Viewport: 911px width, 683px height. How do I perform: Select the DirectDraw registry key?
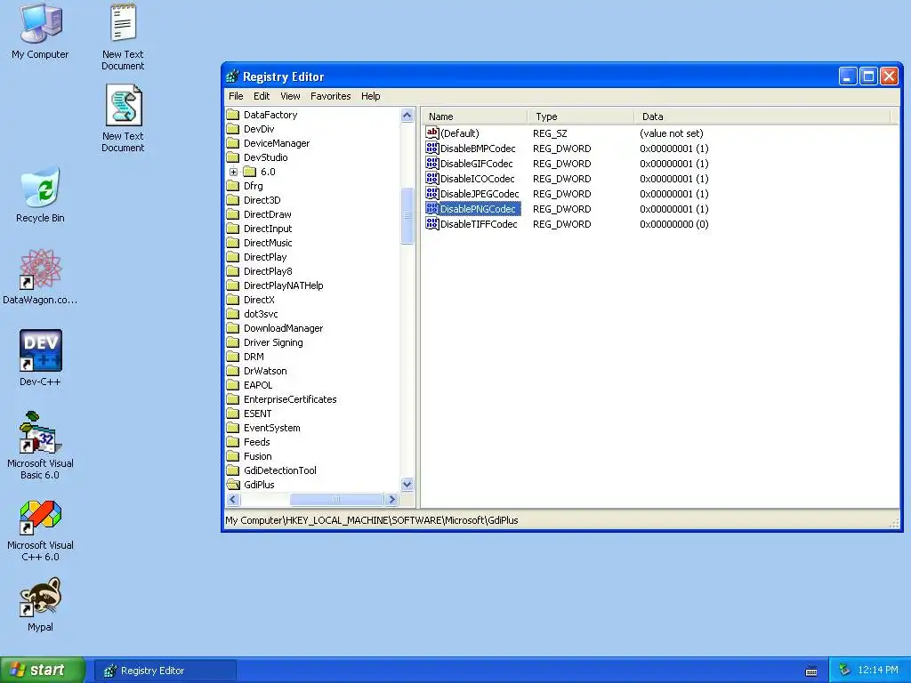point(267,214)
